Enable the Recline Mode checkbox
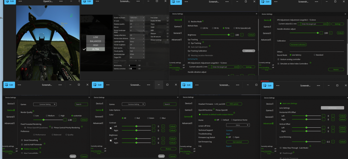The height and width of the screenshot is (159, 348). [189, 22]
